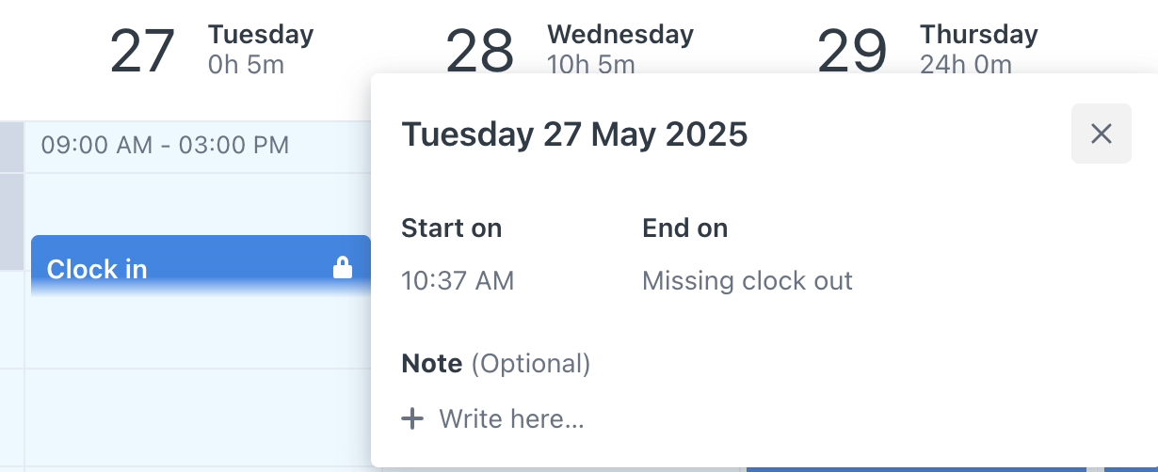This screenshot has width=1158, height=472.
Task: Open Thursday day header
Action: (979, 35)
